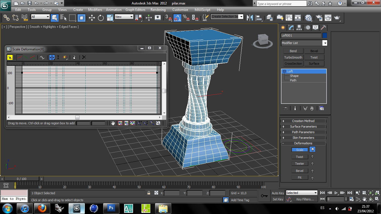The height and width of the screenshot is (214, 381).
Task: Click the Render Production teapot icon
Action: click(x=337, y=18)
